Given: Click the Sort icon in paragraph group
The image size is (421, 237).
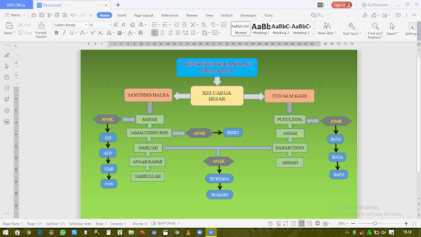Looking at the screenshot, I should 204,25.
